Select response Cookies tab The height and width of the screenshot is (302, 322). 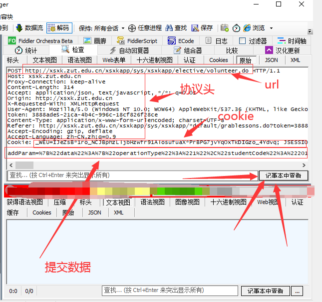coord(42,212)
